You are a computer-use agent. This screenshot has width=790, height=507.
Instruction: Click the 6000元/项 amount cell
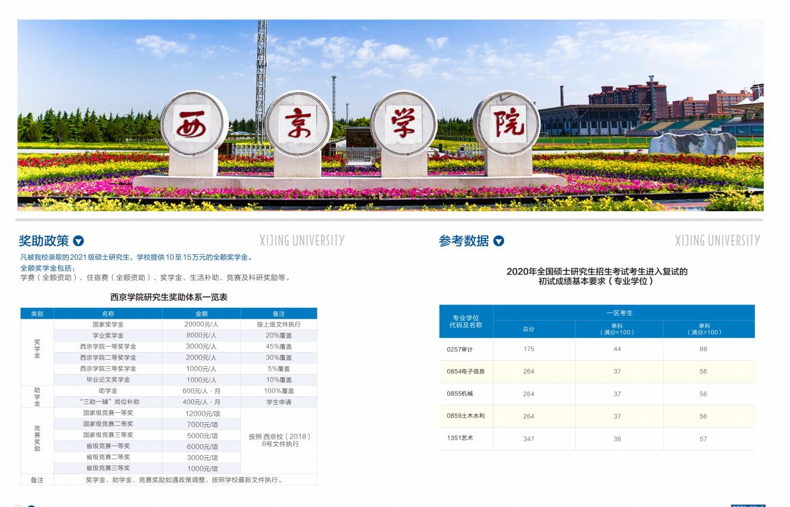click(201, 446)
